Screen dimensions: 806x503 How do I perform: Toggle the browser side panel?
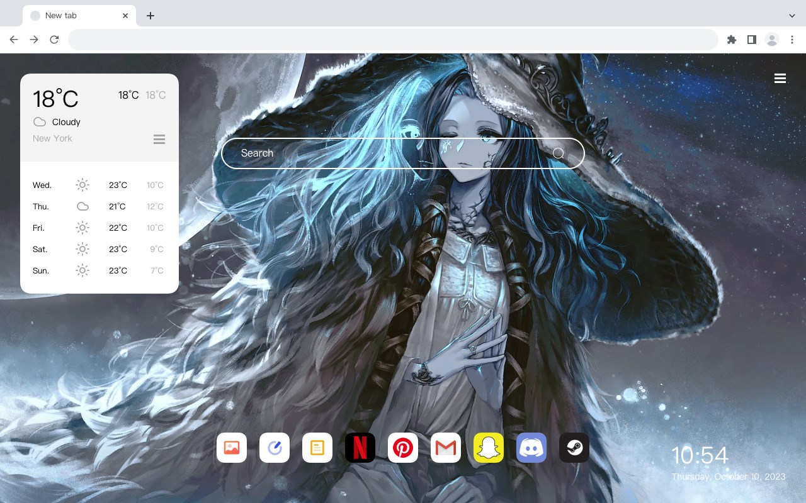[x=751, y=40]
